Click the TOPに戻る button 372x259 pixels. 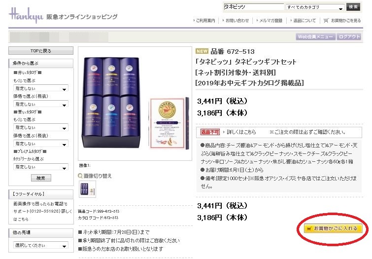(x=41, y=51)
